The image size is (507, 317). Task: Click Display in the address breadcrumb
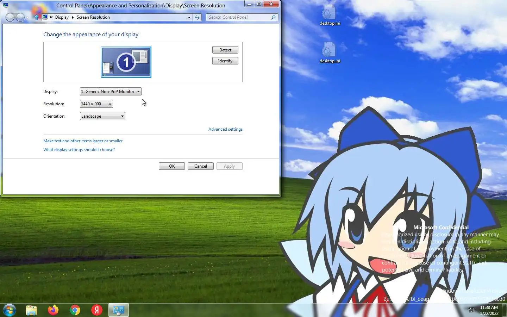click(x=62, y=17)
